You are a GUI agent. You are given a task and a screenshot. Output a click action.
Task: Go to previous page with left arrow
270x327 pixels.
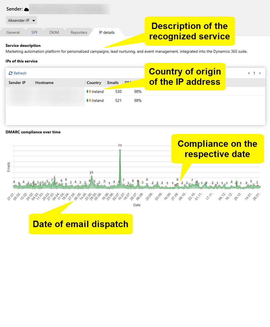pos(249,73)
